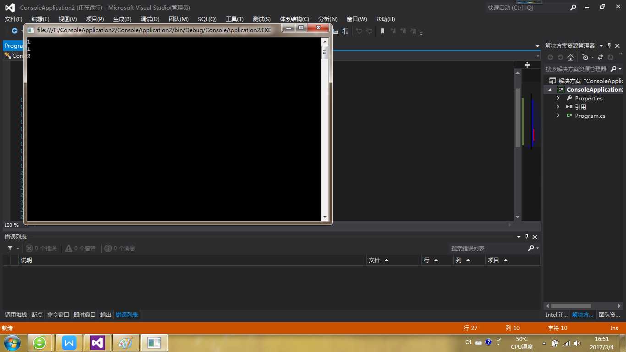The image size is (626, 352).
Task: Open the 调试(D) menu
Action: point(150,19)
